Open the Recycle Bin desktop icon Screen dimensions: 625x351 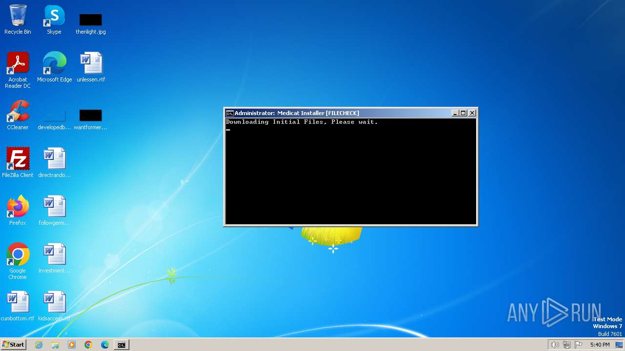(x=18, y=19)
